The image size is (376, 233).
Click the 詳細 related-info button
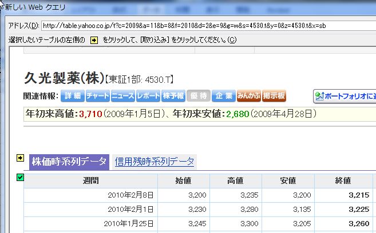coord(73,96)
